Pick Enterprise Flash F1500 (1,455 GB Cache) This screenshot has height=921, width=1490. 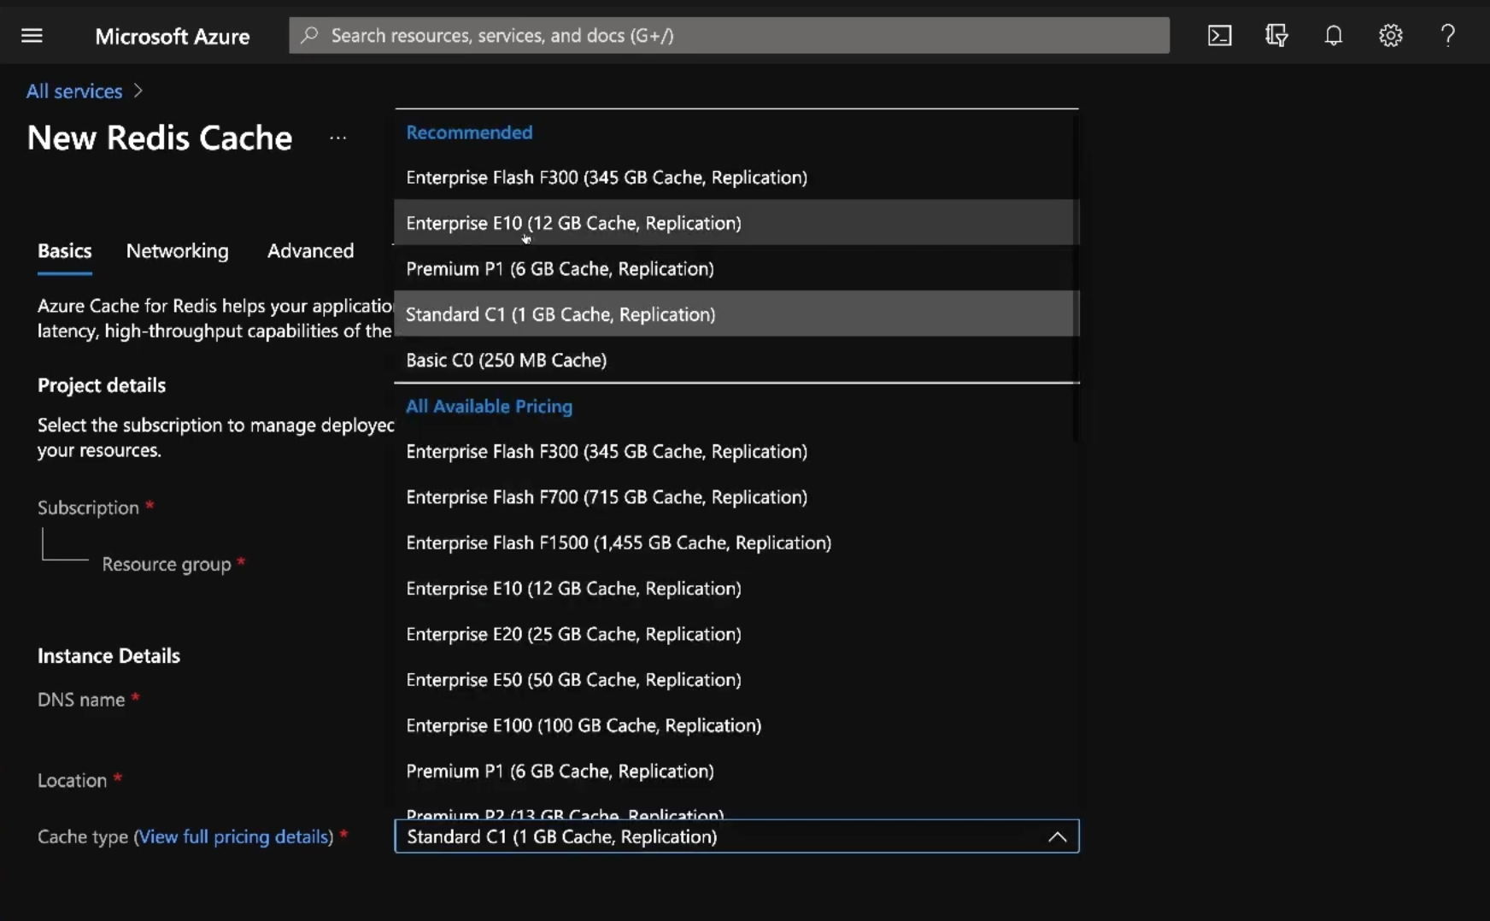tap(736, 543)
